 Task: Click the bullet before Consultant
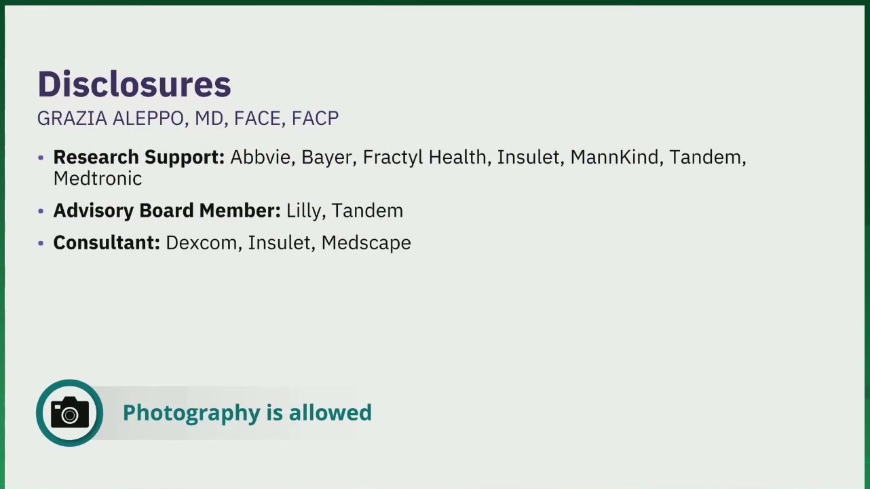tap(41, 243)
